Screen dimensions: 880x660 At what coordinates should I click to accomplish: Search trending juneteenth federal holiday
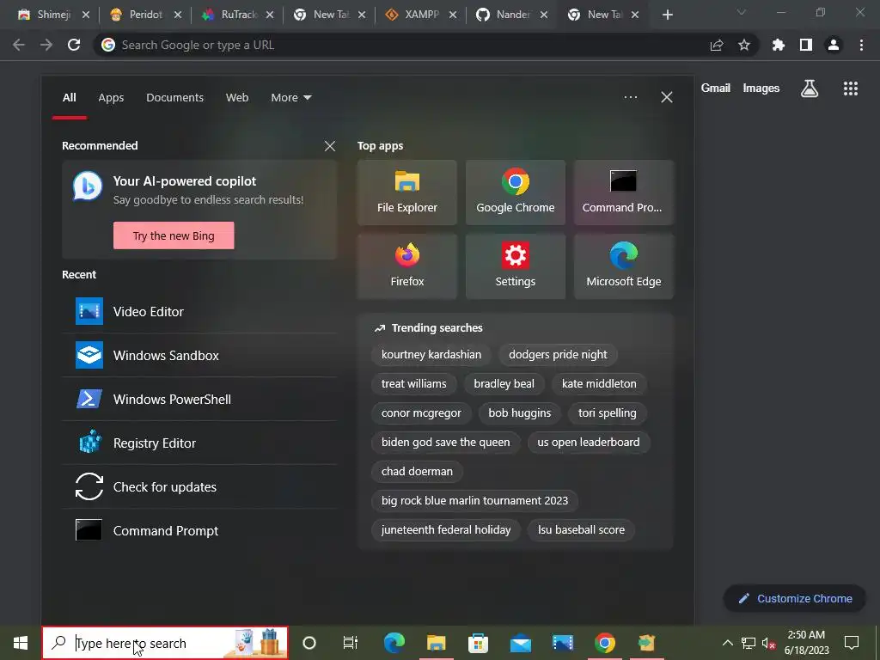(x=446, y=529)
